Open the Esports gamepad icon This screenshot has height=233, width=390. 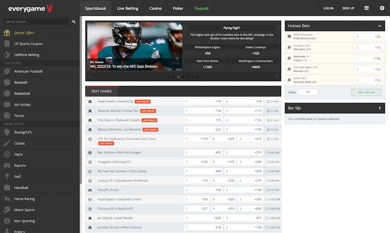(x=7, y=166)
